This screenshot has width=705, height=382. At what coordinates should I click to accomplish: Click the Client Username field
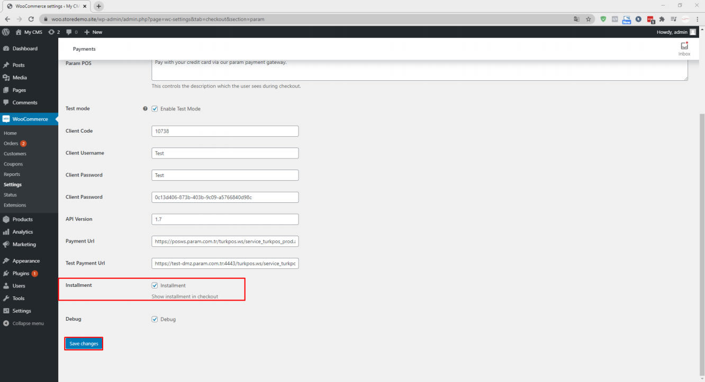tap(225, 153)
